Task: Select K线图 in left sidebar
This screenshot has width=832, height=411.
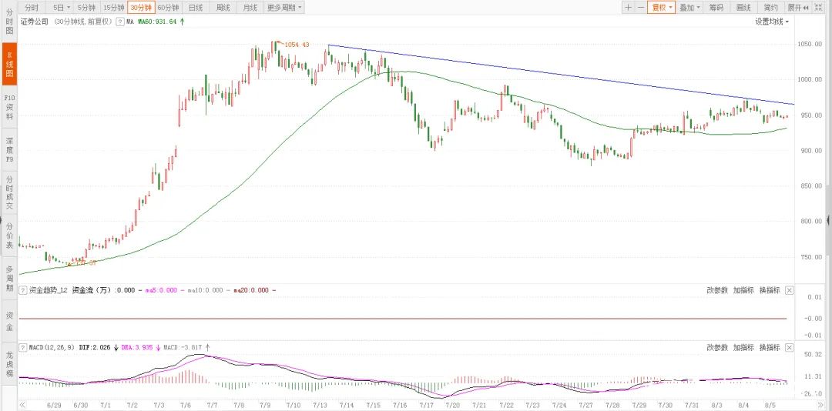Action: pyautogui.click(x=9, y=64)
